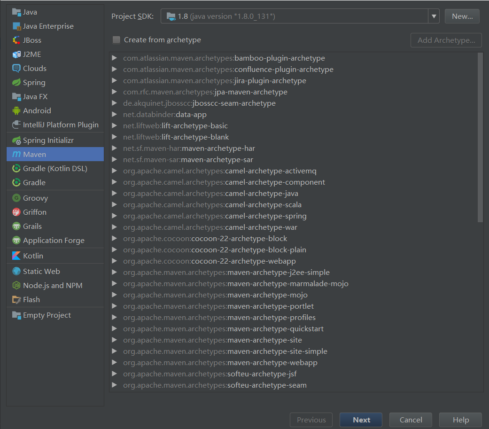Click the New... SDK button
Image resolution: width=489 pixels, height=429 pixels.
click(462, 16)
